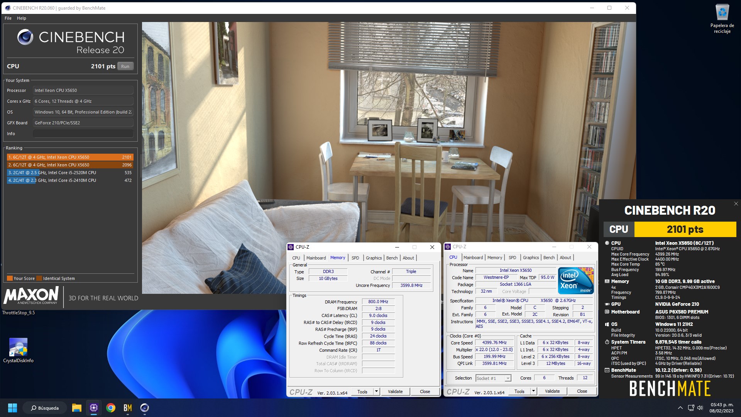741x417 pixels.
Task: Click the Ranking panel scrollbar handle
Action: tap(140, 166)
